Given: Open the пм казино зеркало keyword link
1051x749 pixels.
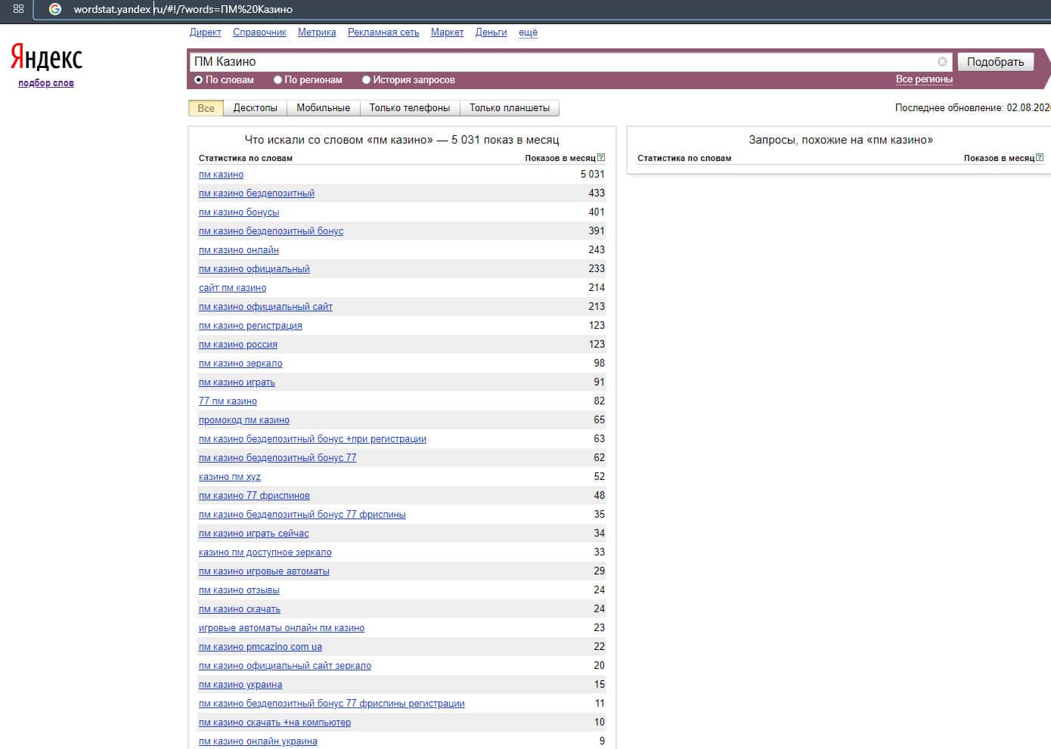Looking at the screenshot, I should tap(240, 364).
